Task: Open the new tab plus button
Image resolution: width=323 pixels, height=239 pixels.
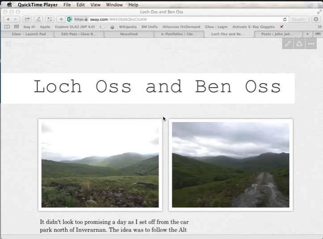Action: [x=307, y=34]
